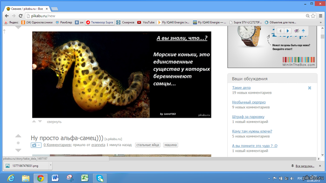The image size is (326, 183).
Task: Upvote the "Ну просто альфа-самец" post
Action: (x=18, y=136)
